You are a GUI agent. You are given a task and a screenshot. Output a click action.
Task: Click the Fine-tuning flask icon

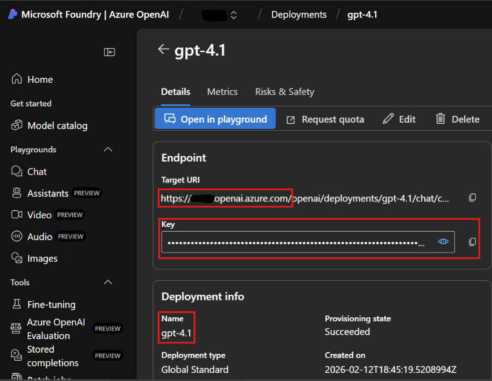[x=17, y=305]
